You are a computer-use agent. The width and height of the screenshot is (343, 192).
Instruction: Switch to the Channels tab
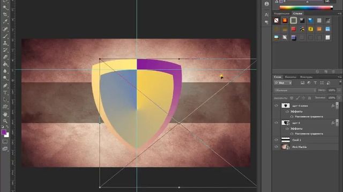290,77
